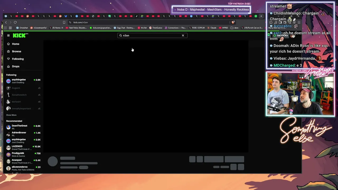Go forward with the browser forward arrow

tap(10, 22)
